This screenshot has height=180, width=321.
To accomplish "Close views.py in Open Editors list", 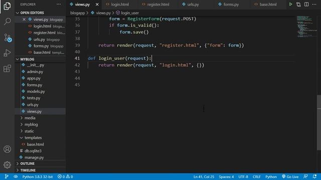I will click(24, 19).
